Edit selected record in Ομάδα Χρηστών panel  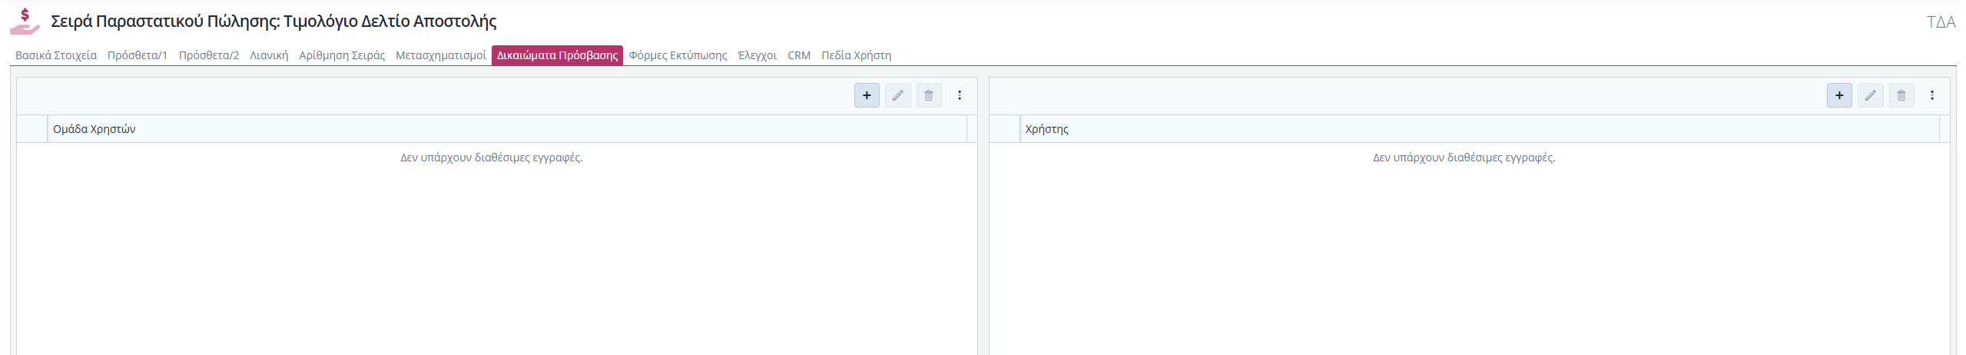click(x=897, y=95)
